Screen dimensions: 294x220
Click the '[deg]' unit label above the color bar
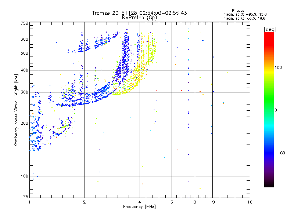[x=270, y=29]
